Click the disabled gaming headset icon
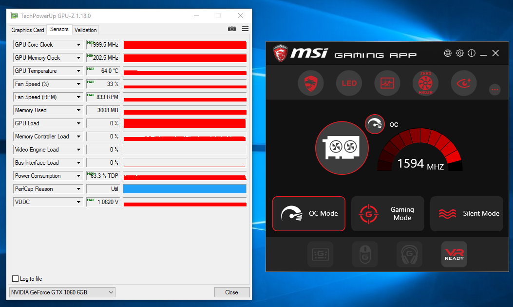Viewport: 513px width, 307px height. click(x=409, y=254)
